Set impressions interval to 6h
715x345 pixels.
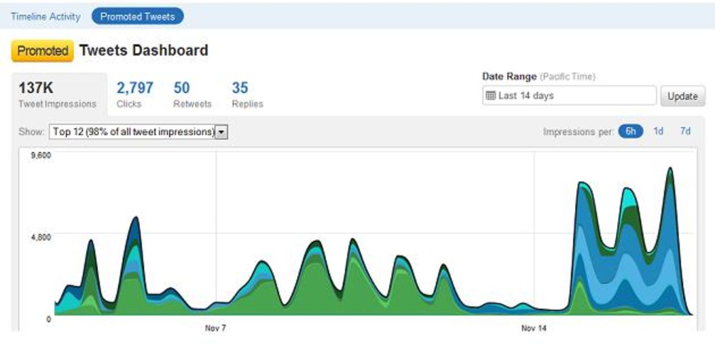click(x=631, y=131)
